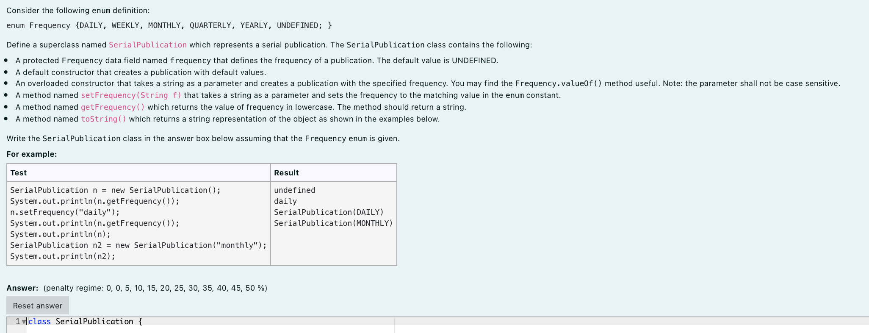The width and height of the screenshot is (869, 333).
Task: Click the 'For example:' label
Action: [32, 154]
